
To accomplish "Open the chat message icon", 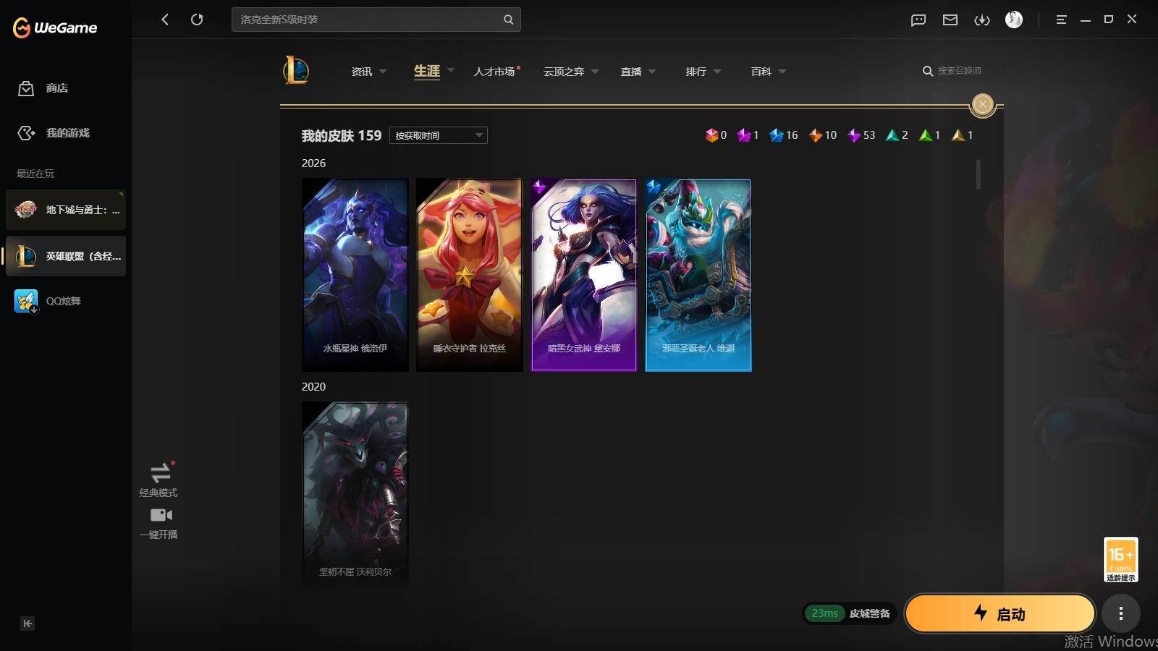I will (918, 20).
